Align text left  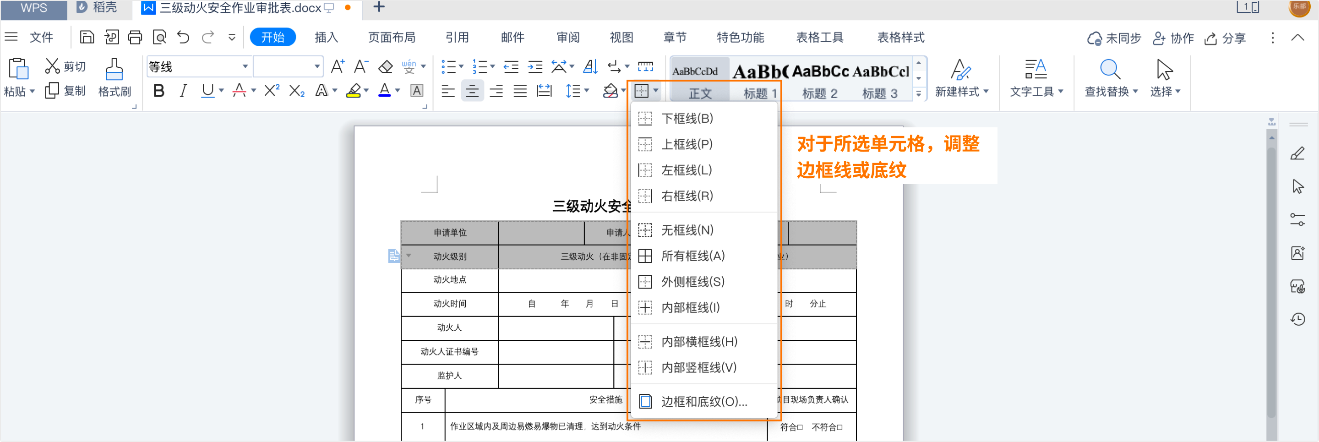(x=448, y=91)
